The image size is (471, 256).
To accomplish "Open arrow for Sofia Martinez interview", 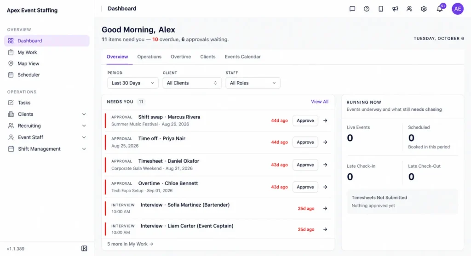I will click(325, 208).
